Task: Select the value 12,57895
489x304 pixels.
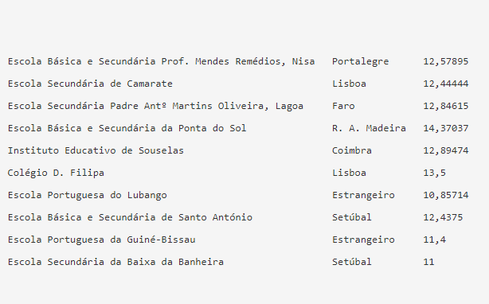Action: pyautogui.click(x=446, y=61)
